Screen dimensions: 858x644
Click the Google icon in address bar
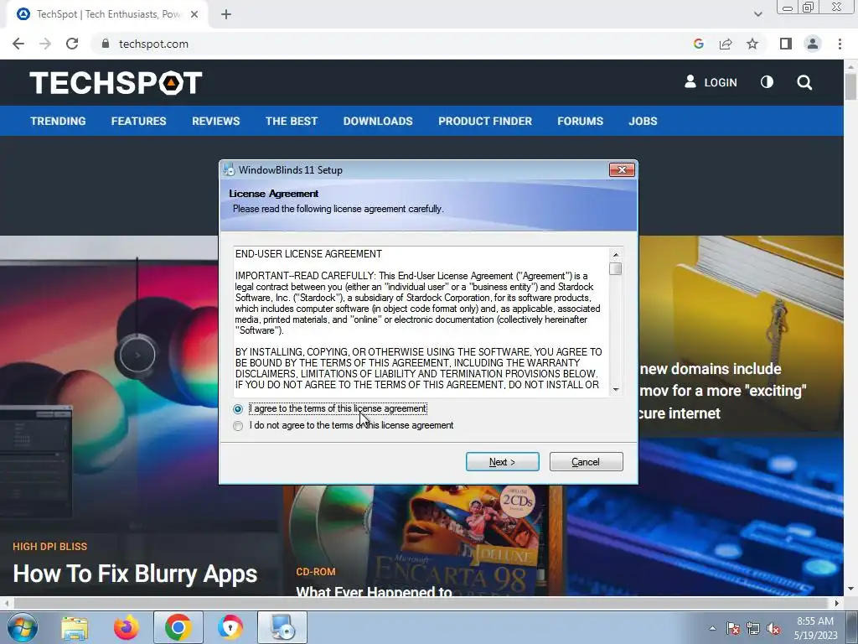pos(698,44)
